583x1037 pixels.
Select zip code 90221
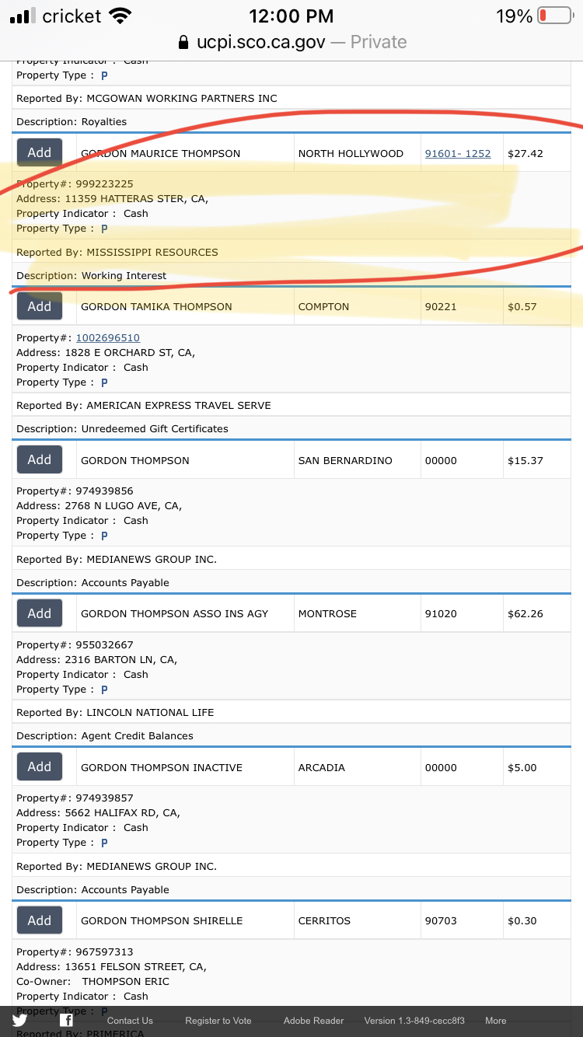(441, 306)
